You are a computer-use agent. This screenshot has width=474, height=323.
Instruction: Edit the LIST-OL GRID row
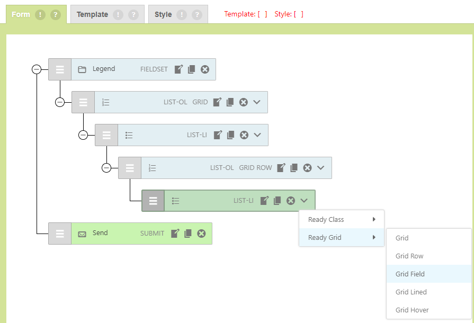tap(217, 102)
